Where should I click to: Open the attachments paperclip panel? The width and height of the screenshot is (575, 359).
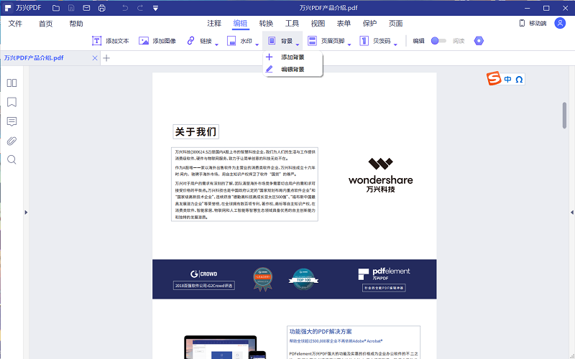click(x=11, y=141)
